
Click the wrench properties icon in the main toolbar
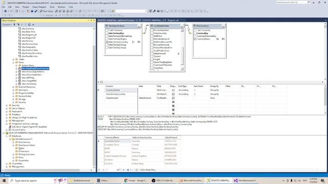point(154,11)
